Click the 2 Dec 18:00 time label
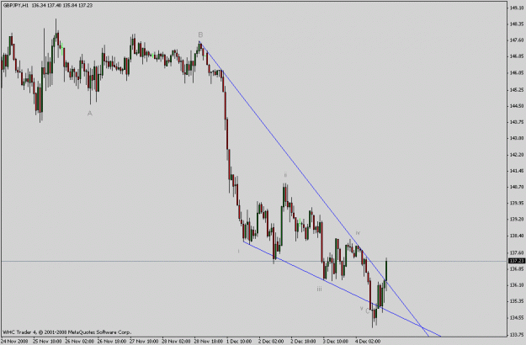The width and height of the screenshot is (526, 345). click(304, 342)
